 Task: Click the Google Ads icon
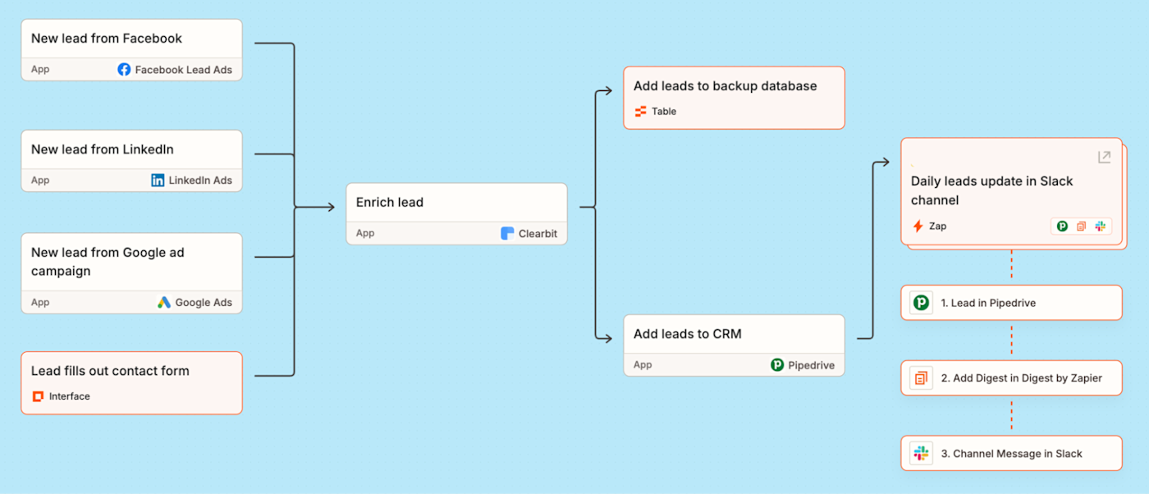[x=164, y=302]
